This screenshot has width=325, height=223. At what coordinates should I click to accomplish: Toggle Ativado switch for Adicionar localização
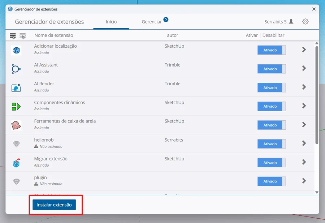pos(272,50)
